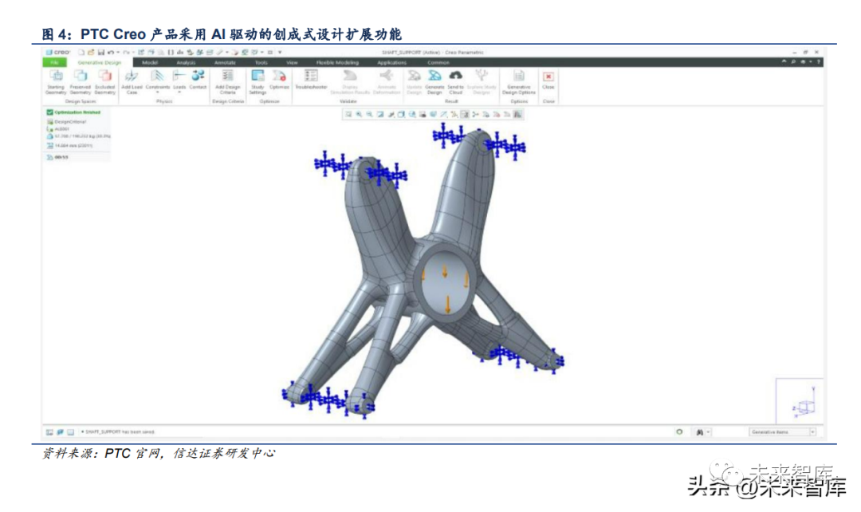The width and height of the screenshot is (861, 512).
Task: Open the Applications tab
Action: tap(392, 63)
